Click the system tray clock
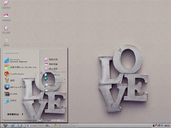The image size is (171, 128). (x=167, y=125)
